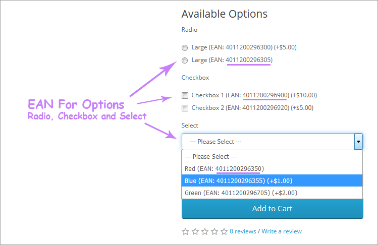Click the fourth rating star
Viewport: 378px width, 245px height.
[214, 231]
